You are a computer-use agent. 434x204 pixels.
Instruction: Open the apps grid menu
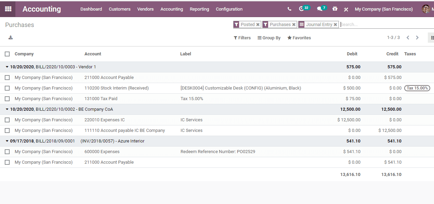(x=7, y=9)
